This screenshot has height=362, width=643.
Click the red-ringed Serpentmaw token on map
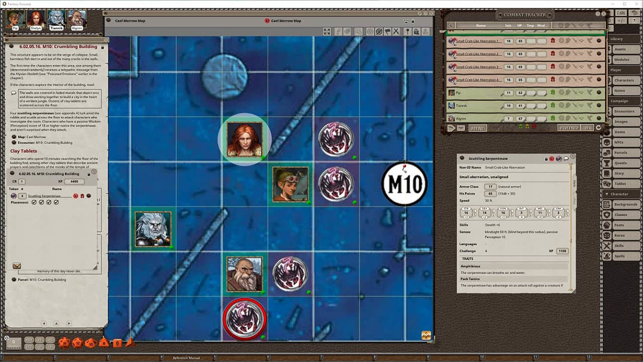(x=245, y=319)
